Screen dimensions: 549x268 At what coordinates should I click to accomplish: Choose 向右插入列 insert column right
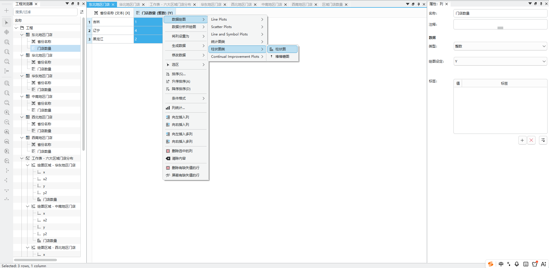pyautogui.click(x=186, y=125)
